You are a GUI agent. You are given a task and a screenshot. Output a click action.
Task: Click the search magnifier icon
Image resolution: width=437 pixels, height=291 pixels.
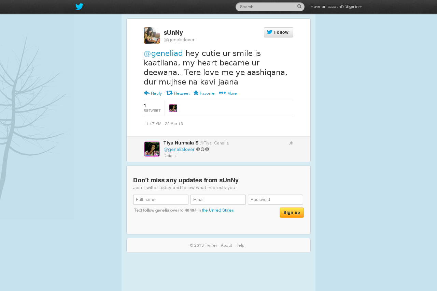pos(299,6)
